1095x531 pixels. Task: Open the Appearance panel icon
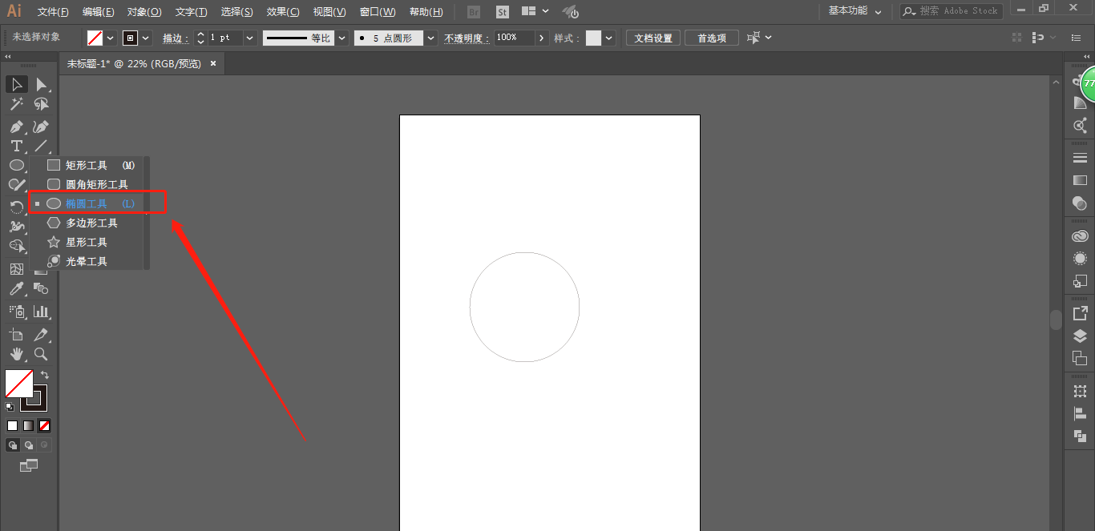1080,259
